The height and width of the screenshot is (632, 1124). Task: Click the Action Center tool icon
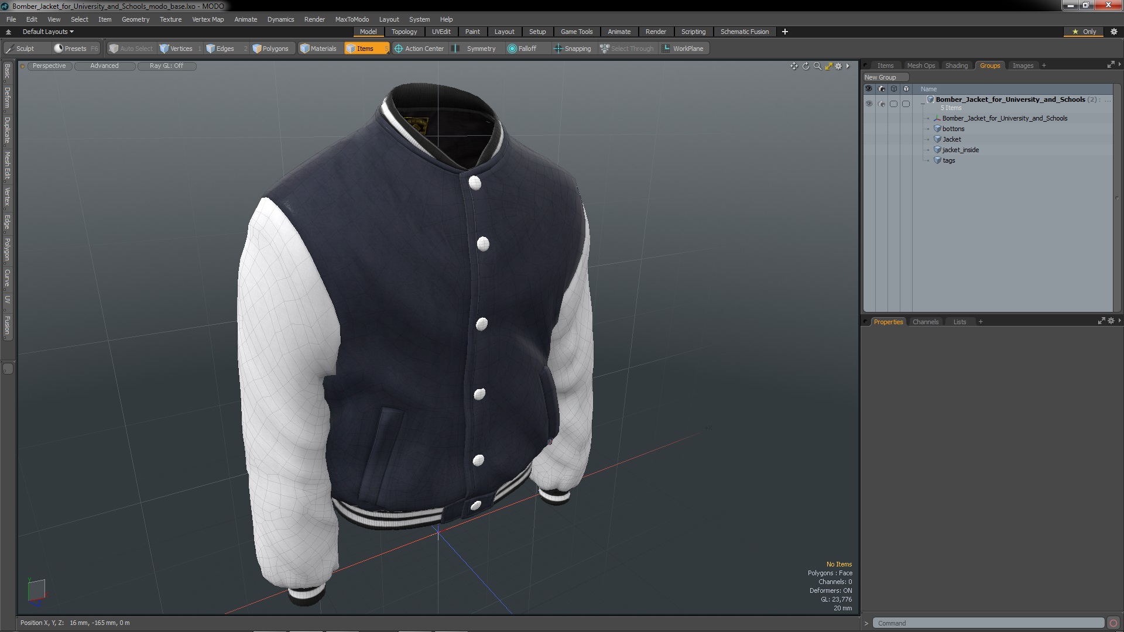(x=399, y=49)
